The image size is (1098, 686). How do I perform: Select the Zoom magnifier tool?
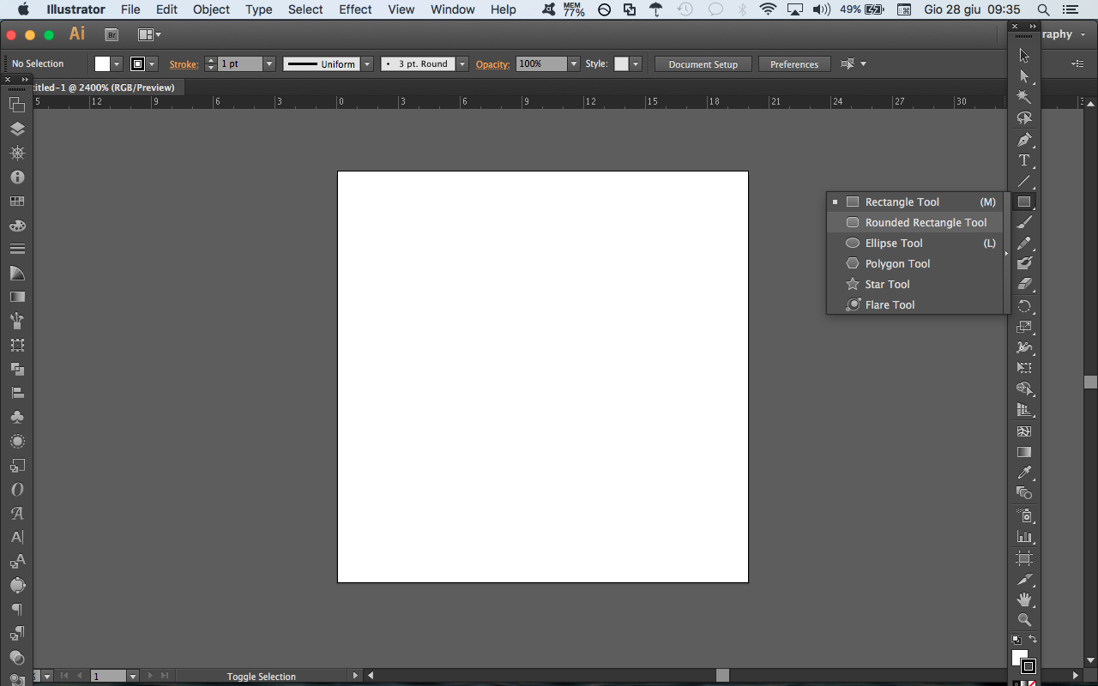click(x=1024, y=619)
